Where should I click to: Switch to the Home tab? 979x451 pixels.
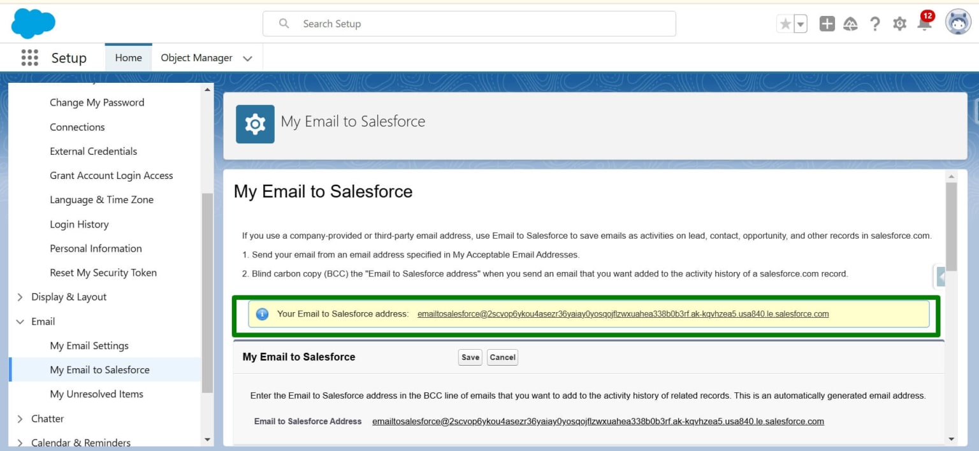[128, 58]
